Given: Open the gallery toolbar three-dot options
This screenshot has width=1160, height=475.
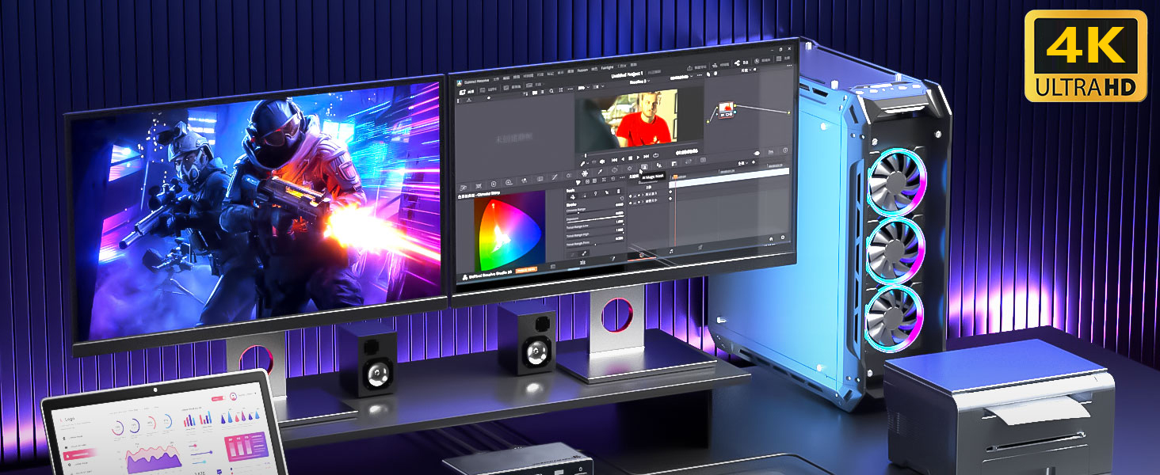Looking at the screenshot, I should point(570,89).
